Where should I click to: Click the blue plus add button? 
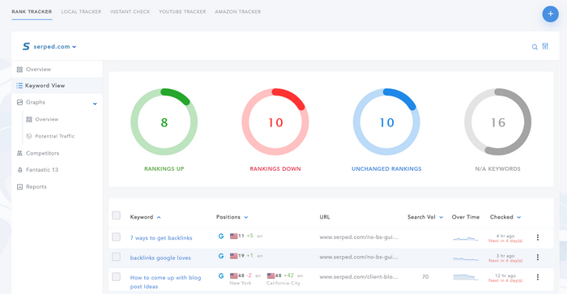550,14
